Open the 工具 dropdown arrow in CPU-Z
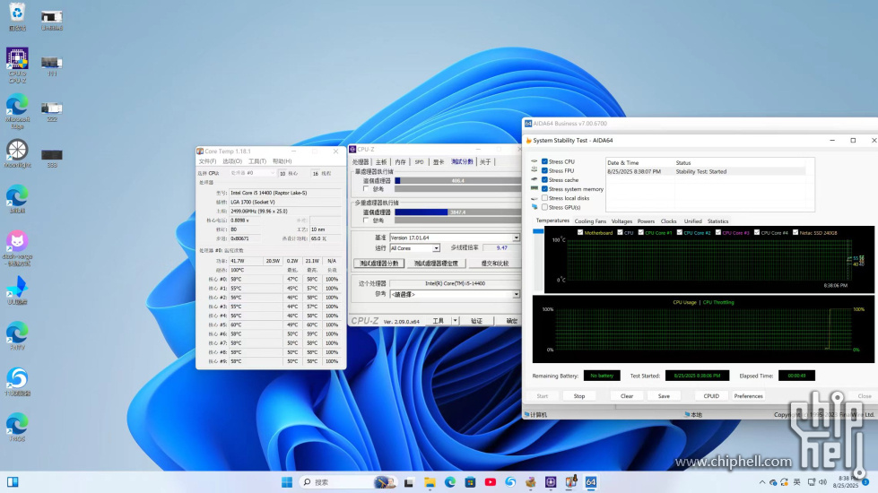Image resolution: width=878 pixels, height=493 pixels. tap(456, 321)
